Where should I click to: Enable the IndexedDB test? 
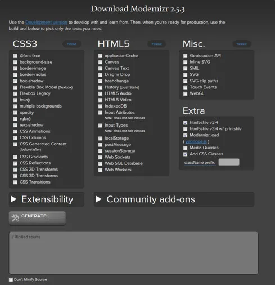coord(100,106)
